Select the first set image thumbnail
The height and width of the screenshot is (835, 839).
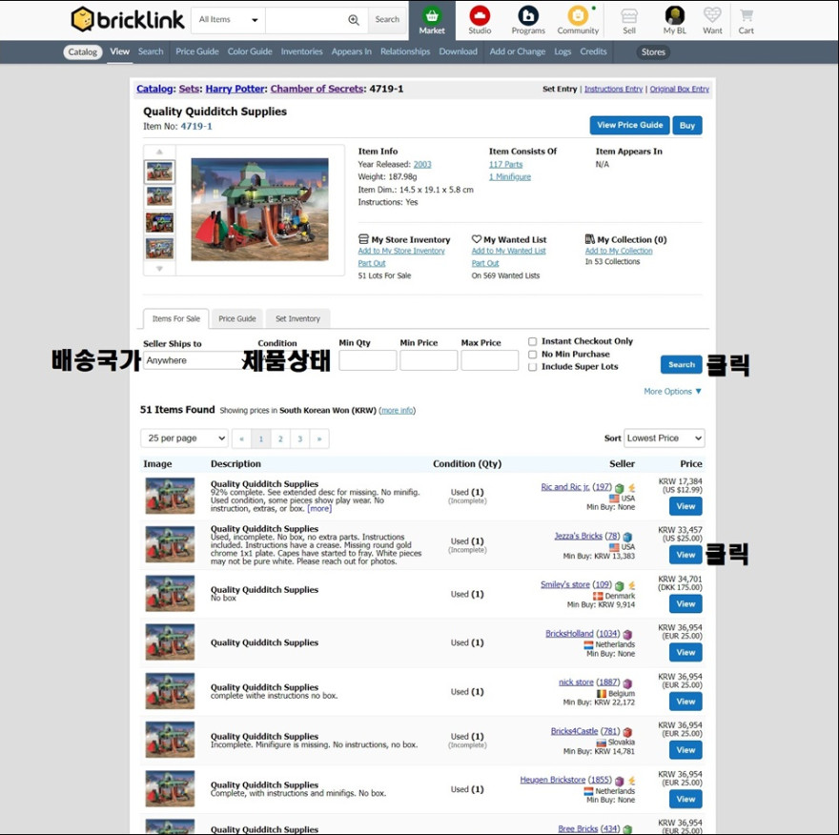159,172
